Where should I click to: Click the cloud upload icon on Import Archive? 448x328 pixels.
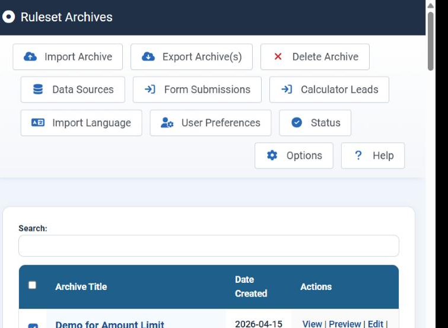click(x=30, y=56)
